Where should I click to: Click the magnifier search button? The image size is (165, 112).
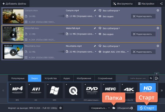pos(151,78)
